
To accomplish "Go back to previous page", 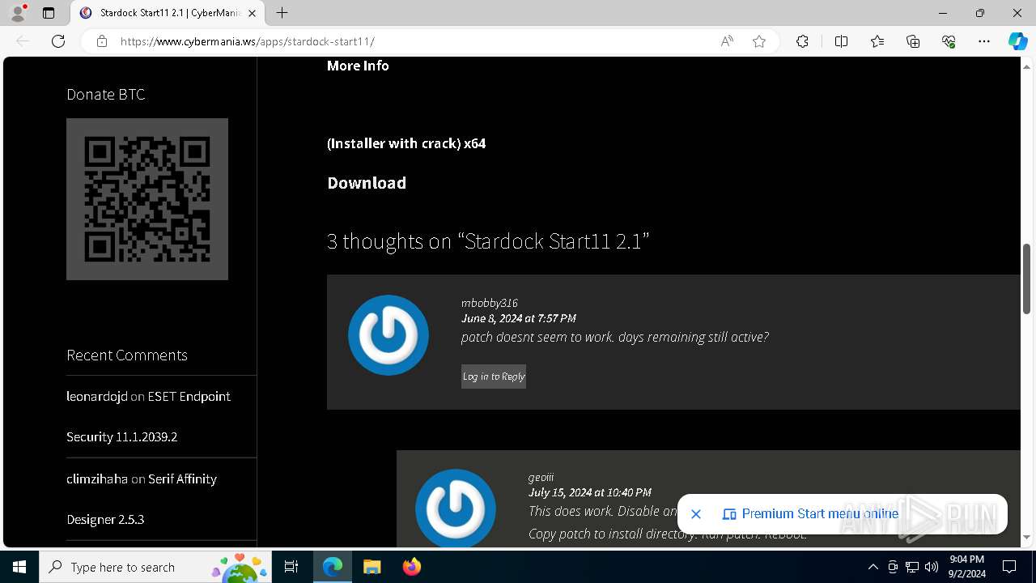I will tap(23, 41).
